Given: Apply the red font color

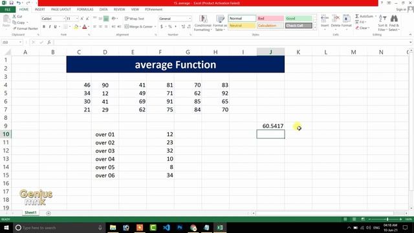Looking at the screenshot, I should tap(85, 27).
